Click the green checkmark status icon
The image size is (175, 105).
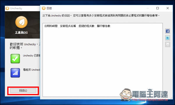[15, 59]
